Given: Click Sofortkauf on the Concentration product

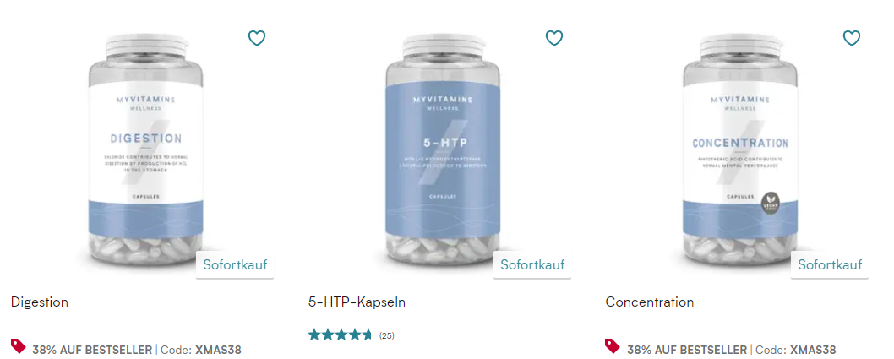Looking at the screenshot, I should click(x=830, y=264).
